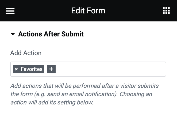
Task: Delete Favorites from the Add Action box
Action: point(17,69)
